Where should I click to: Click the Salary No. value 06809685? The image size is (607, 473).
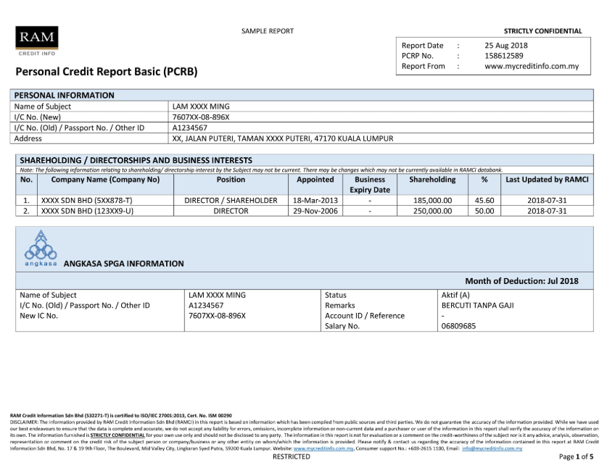point(458,326)
